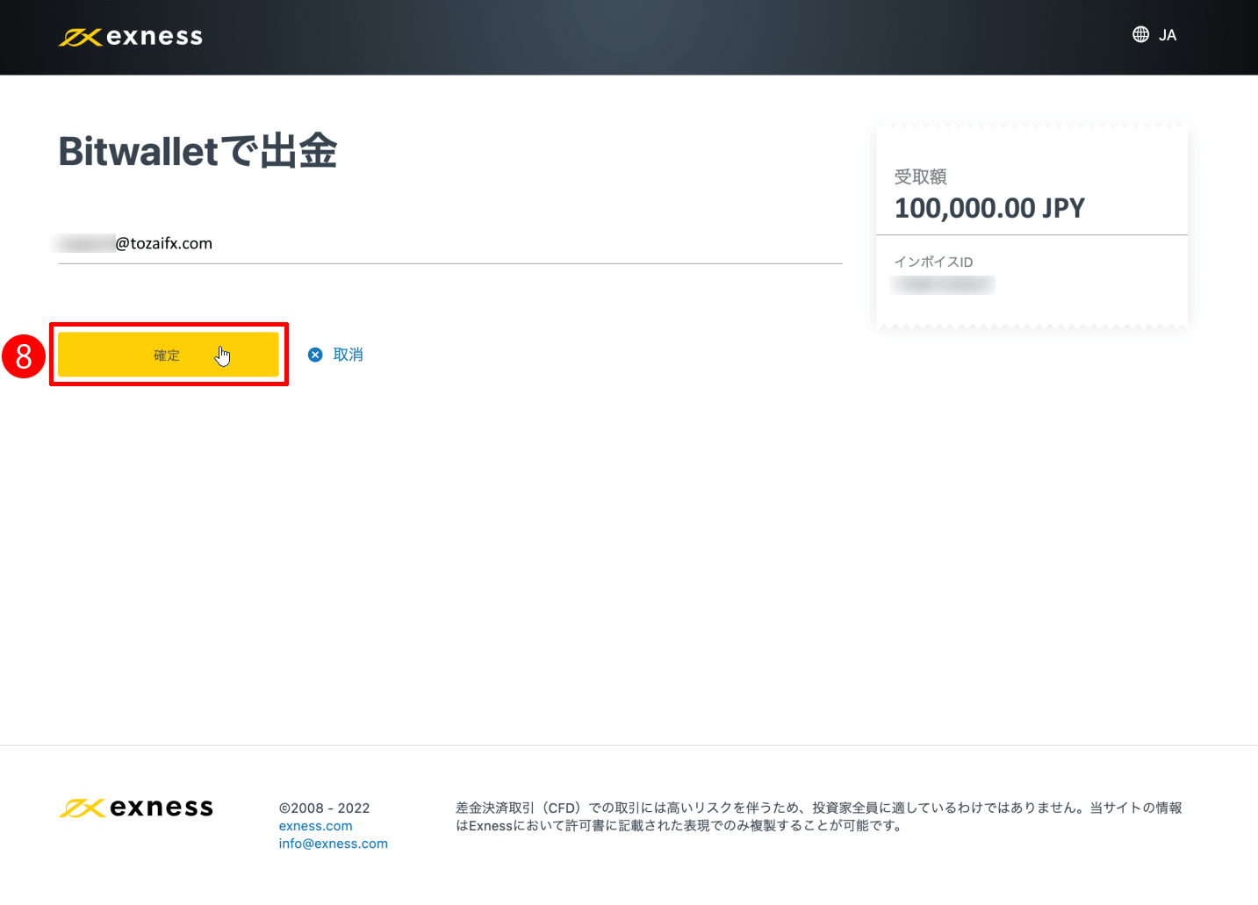Click the Bitwalletで出金 page heading

(x=198, y=151)
